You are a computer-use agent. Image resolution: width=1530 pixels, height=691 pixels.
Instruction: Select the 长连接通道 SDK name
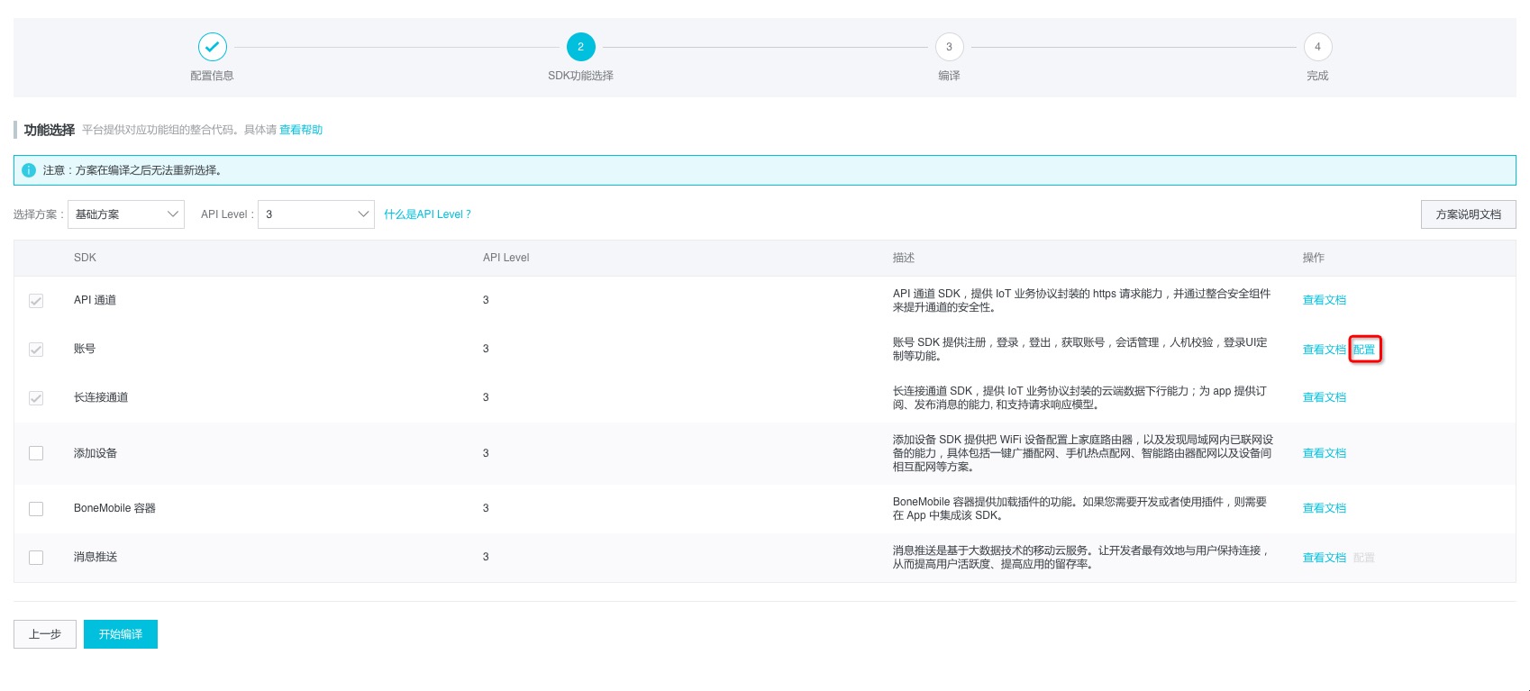coord(101,397)
